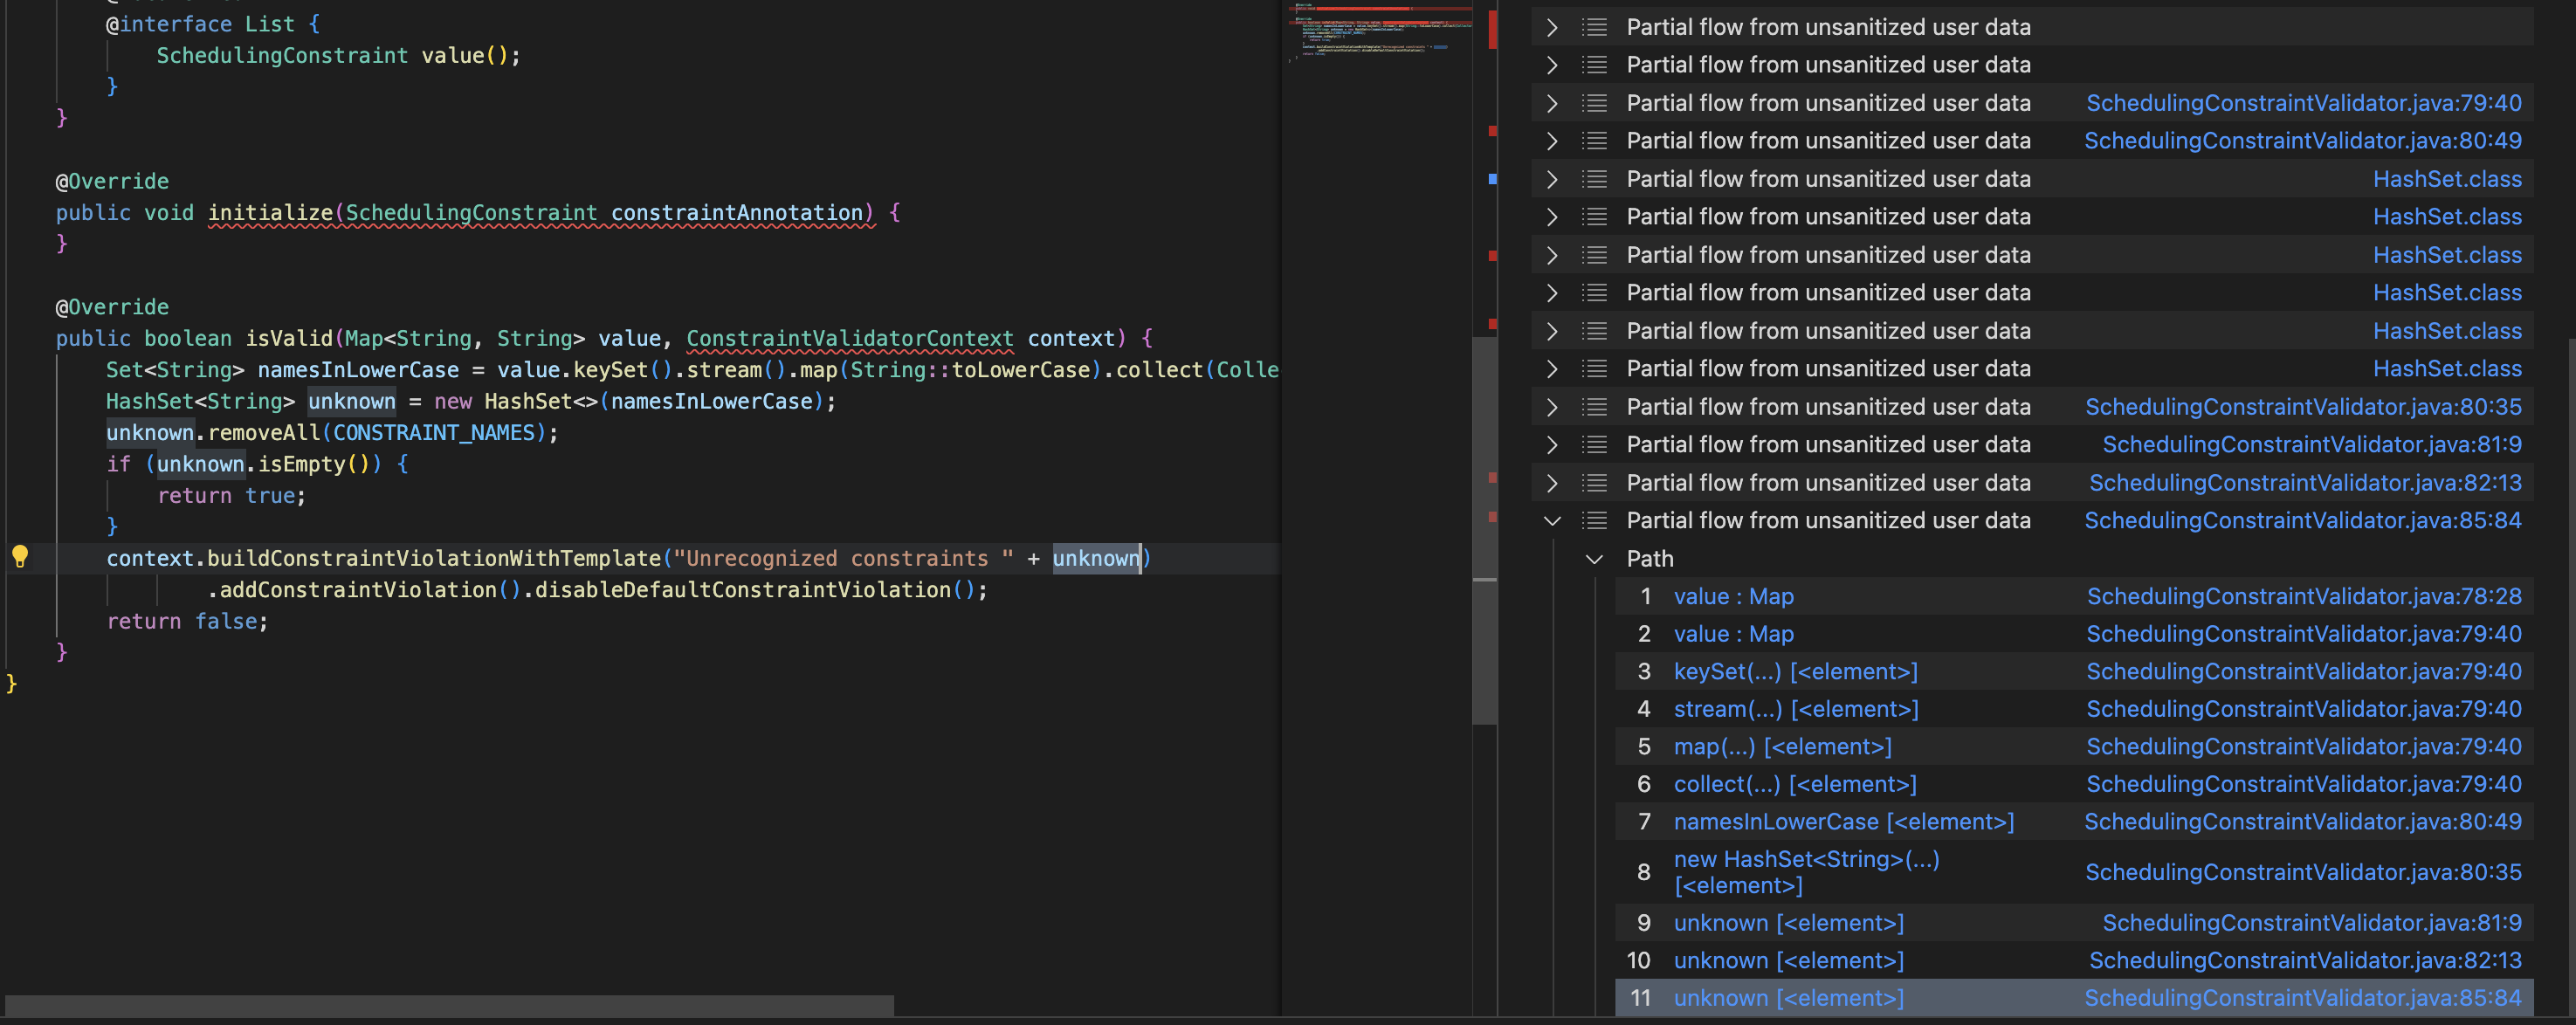
Task: Click the 'Path' label in the results tree
Action: pos(1650,559)
